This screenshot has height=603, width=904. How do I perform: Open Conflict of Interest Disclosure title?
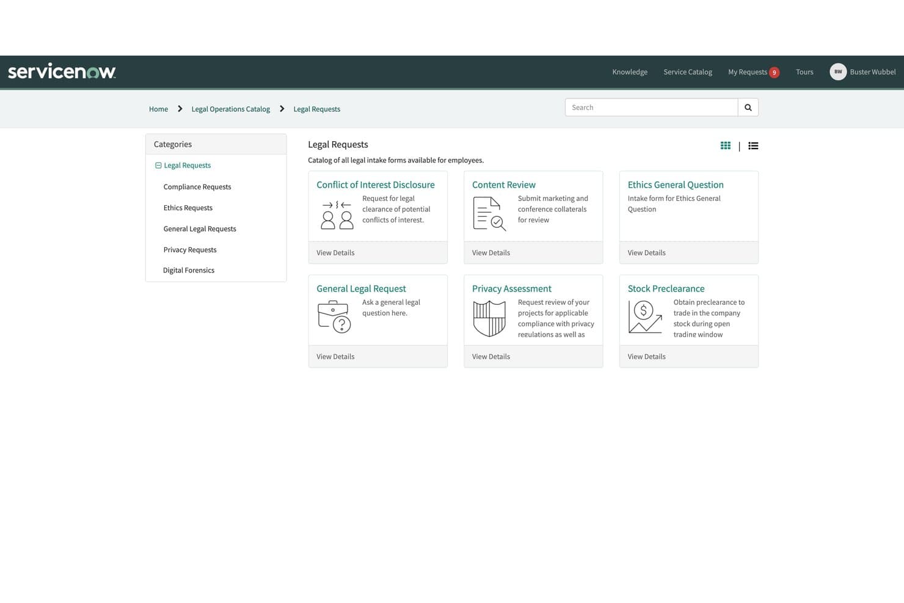(376, 185)
